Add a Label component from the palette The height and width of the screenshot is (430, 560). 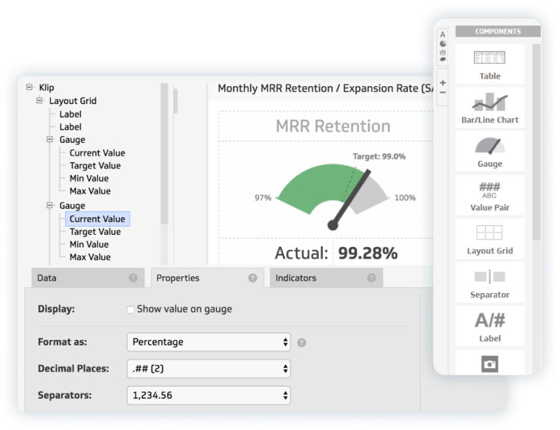point(490,326)
